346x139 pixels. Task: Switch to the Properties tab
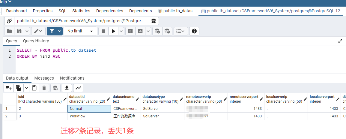click(x=43, y=11)
